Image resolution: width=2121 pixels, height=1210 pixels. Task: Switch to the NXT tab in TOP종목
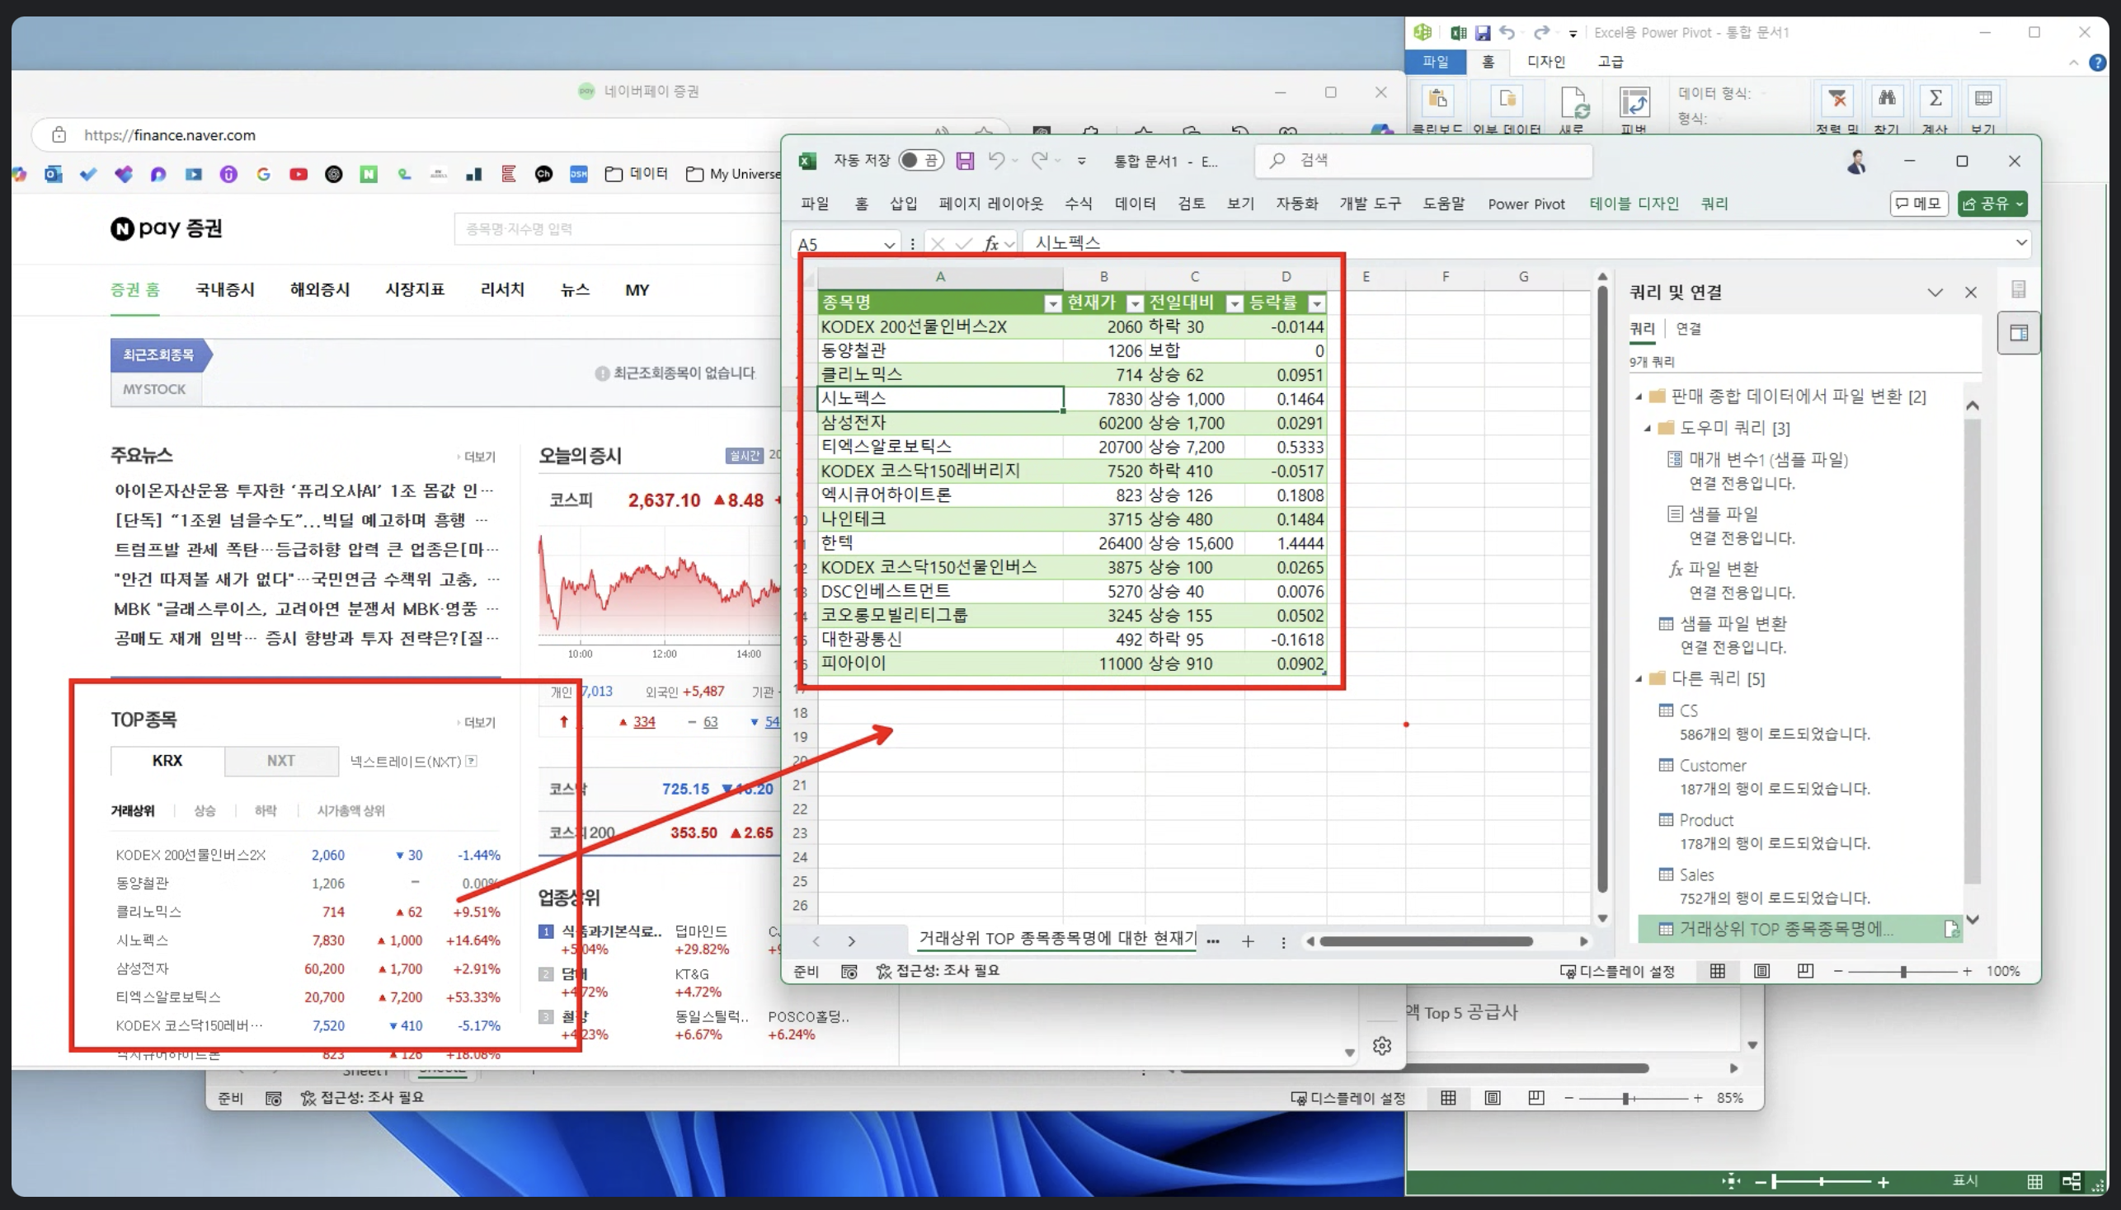(281, 761)
